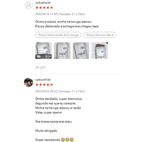The width and height of the screenshot is (142, 142).
Task: Click the 2022-03-22 Variação 11 a 15cm line
Action: (x=60, y=91)
